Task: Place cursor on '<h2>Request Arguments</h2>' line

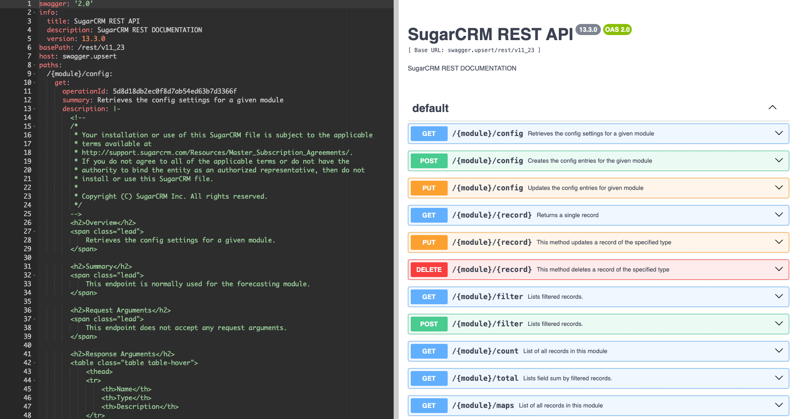Action: point(120,310)
